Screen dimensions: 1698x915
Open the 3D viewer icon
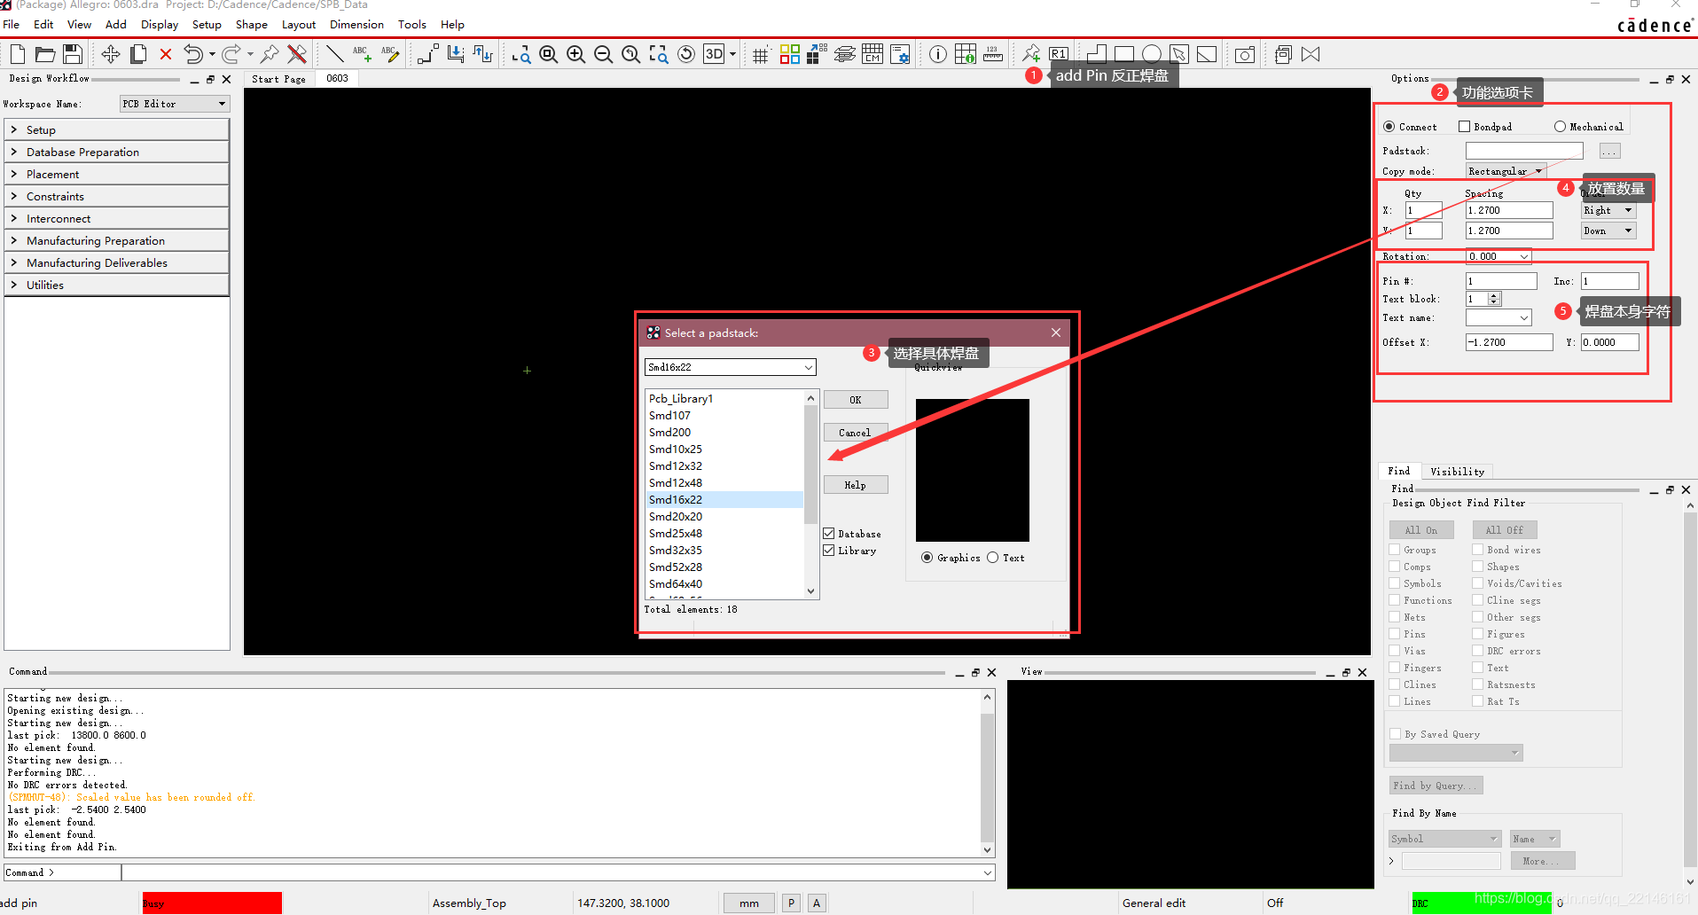click(x=714, y=55)
